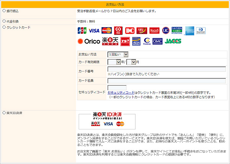Click the Orico logo
This screenshot has height=164, width=230.
click(89, 41)
